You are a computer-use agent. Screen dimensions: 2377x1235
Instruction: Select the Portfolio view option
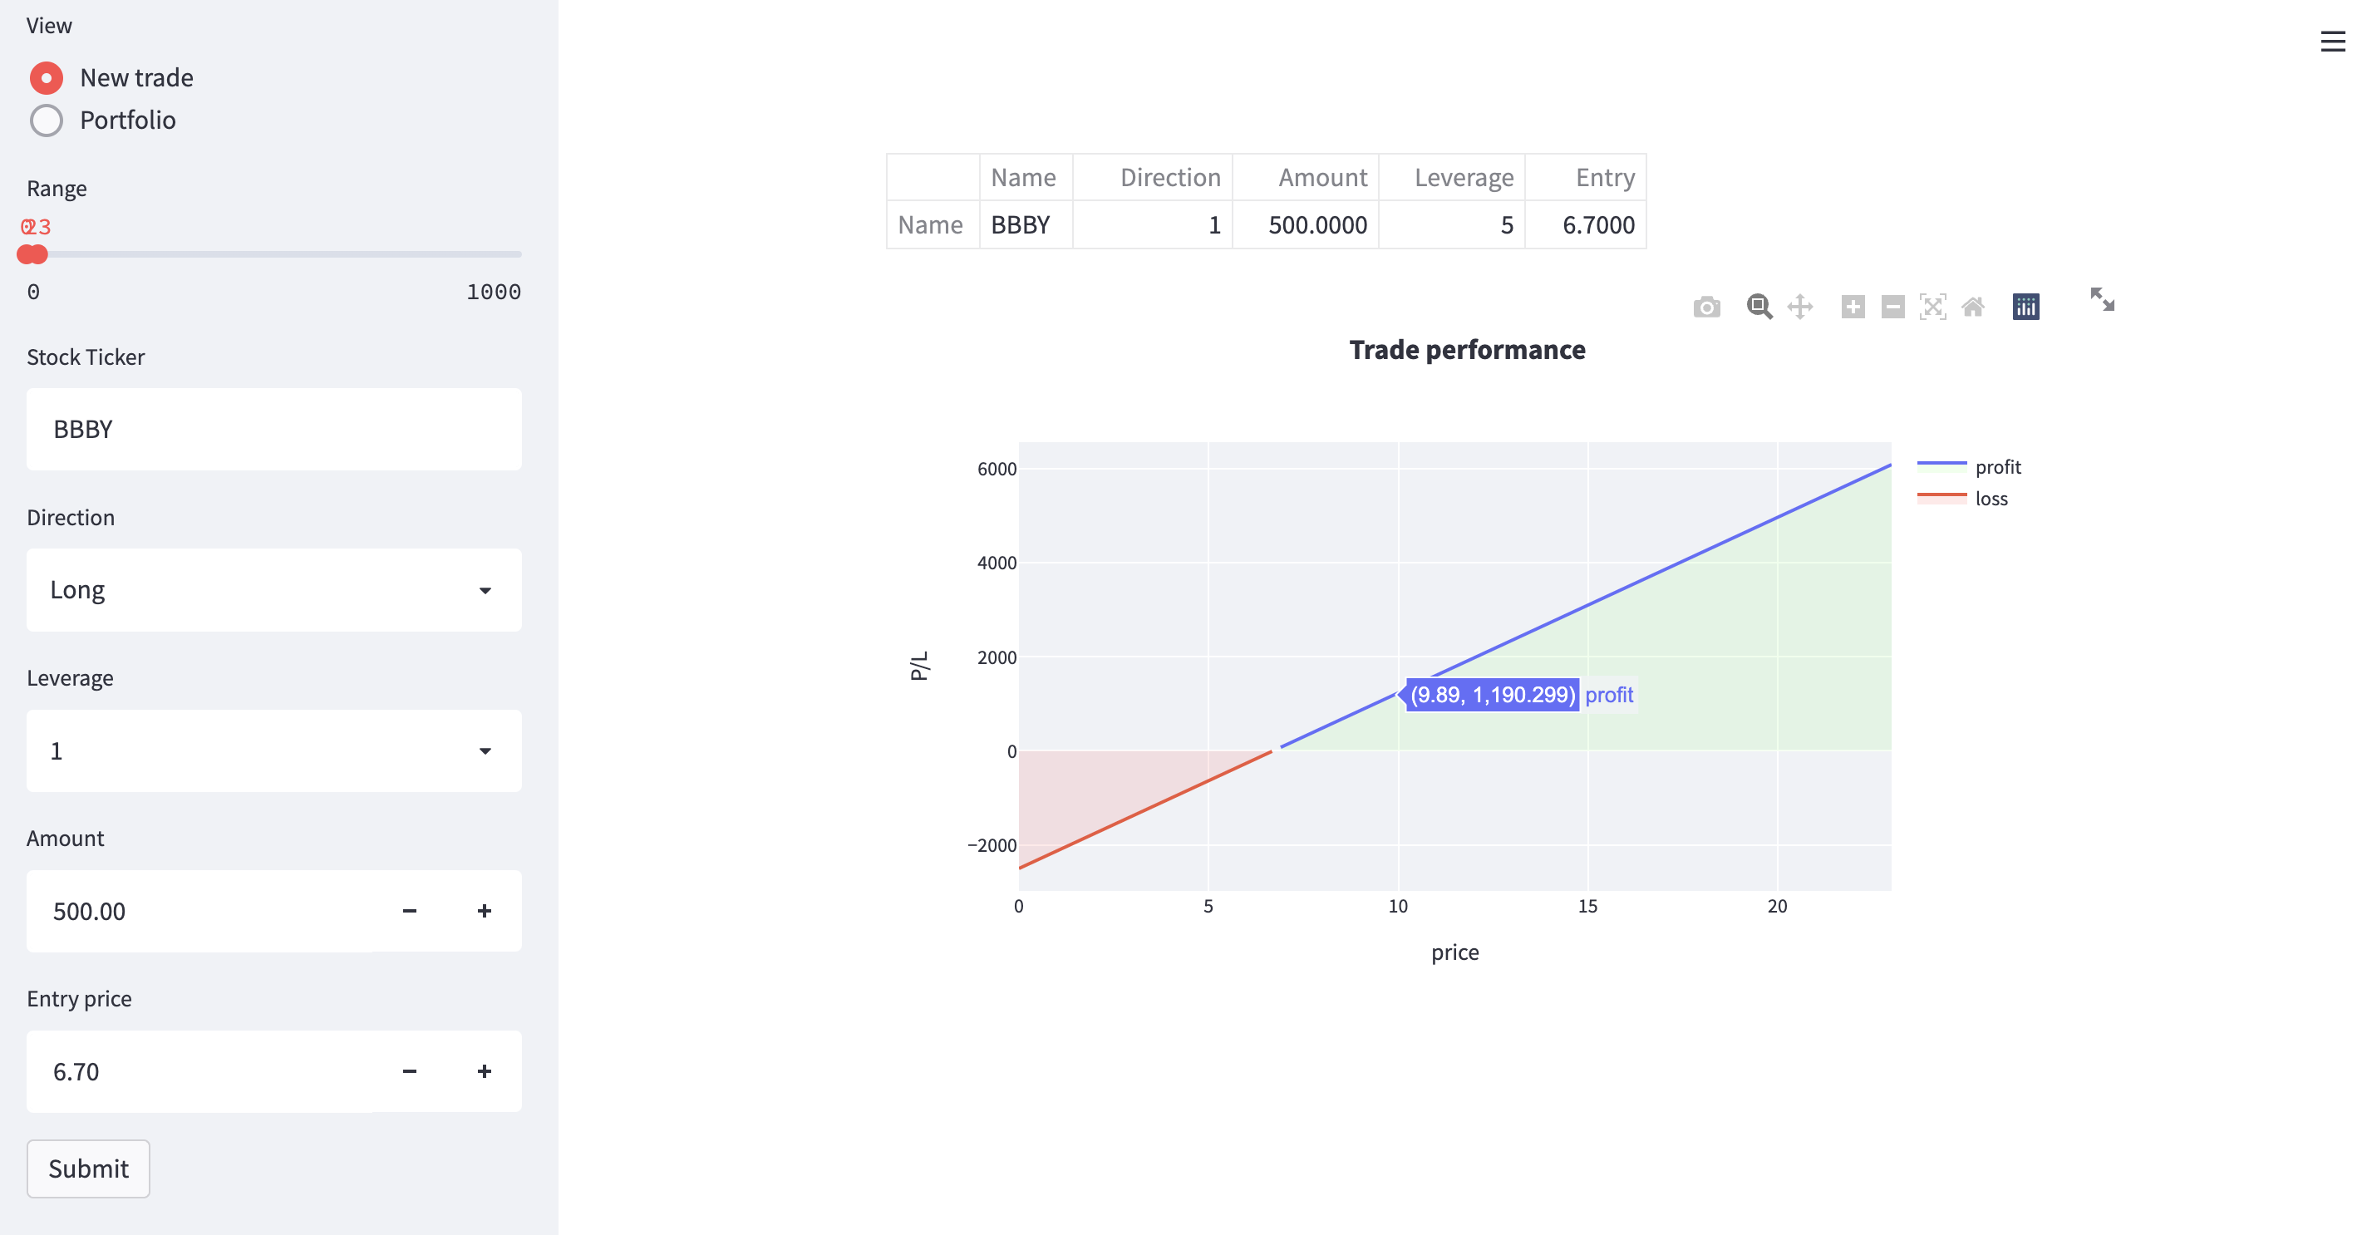pos(47,120)
